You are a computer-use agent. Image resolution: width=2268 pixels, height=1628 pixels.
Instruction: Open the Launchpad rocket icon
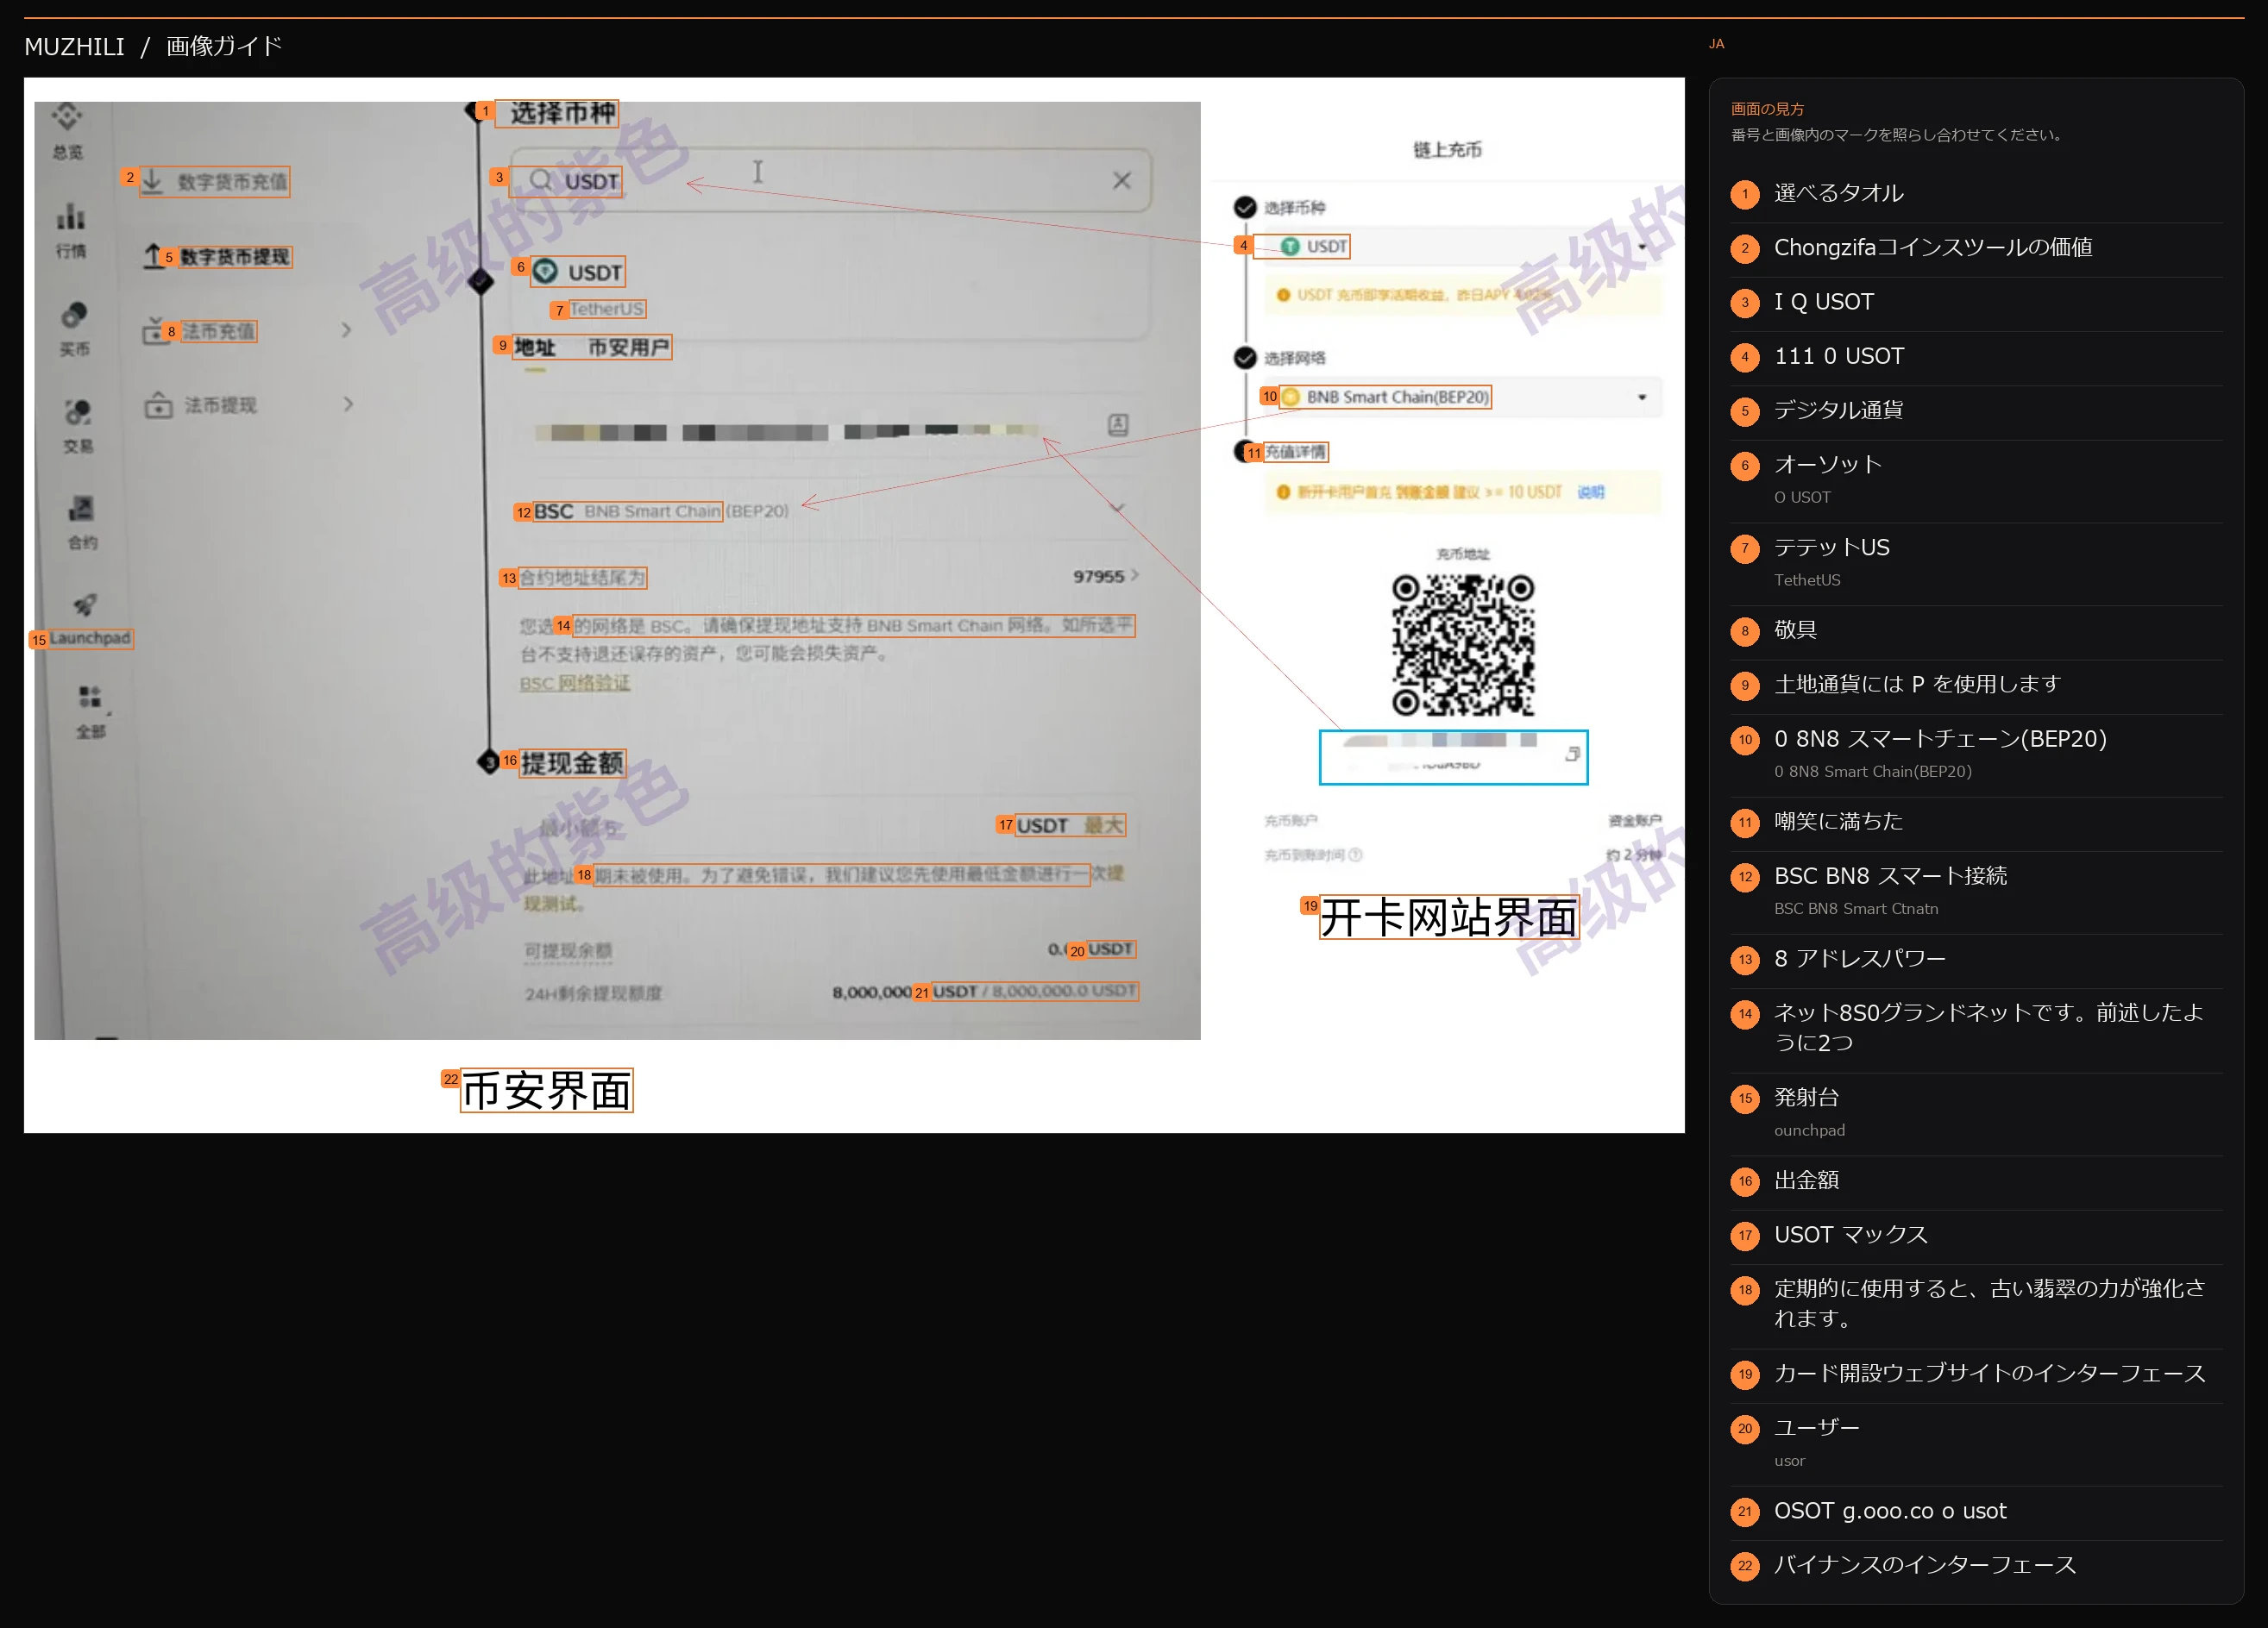point(85,604)
